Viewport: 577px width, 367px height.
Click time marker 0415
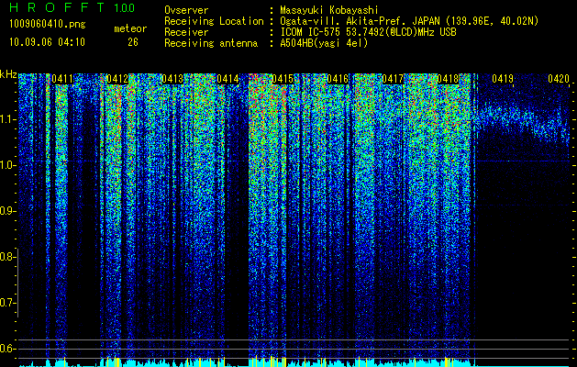pos(283,78)
